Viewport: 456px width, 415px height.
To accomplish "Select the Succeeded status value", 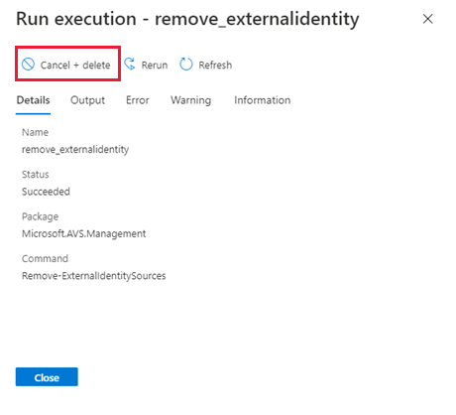I will pyautogui.click(x=46, y=192).
